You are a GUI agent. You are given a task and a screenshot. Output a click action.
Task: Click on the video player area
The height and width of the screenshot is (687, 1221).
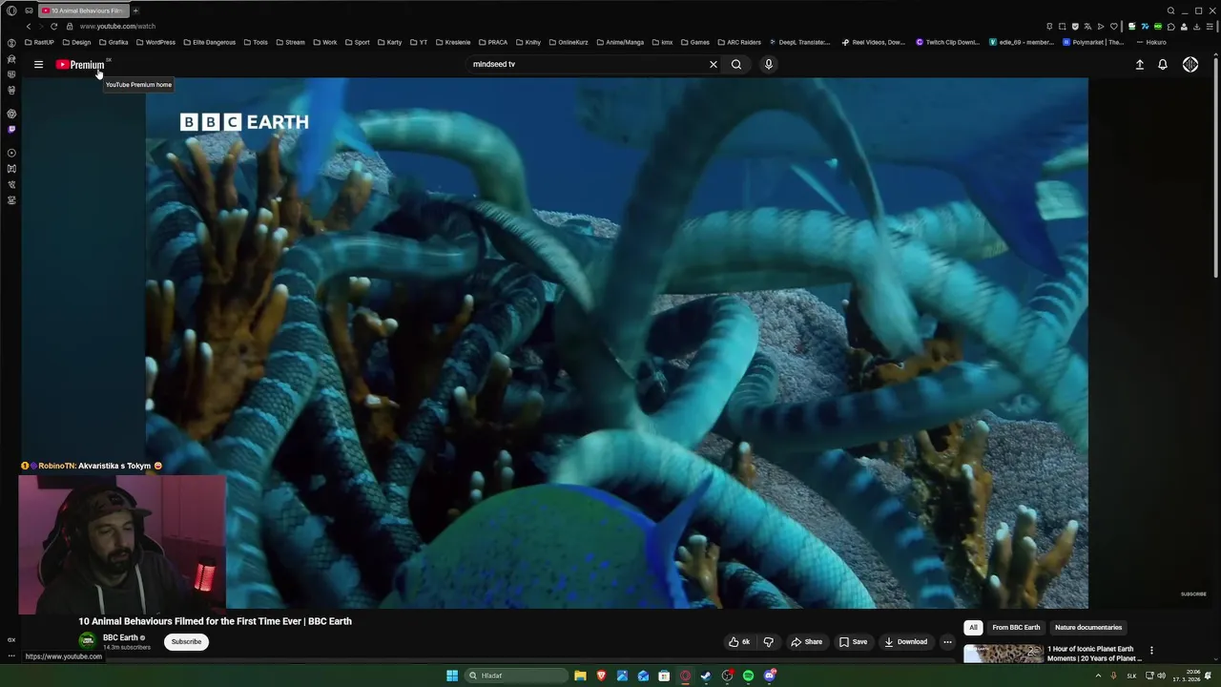[x=616, y=343]
